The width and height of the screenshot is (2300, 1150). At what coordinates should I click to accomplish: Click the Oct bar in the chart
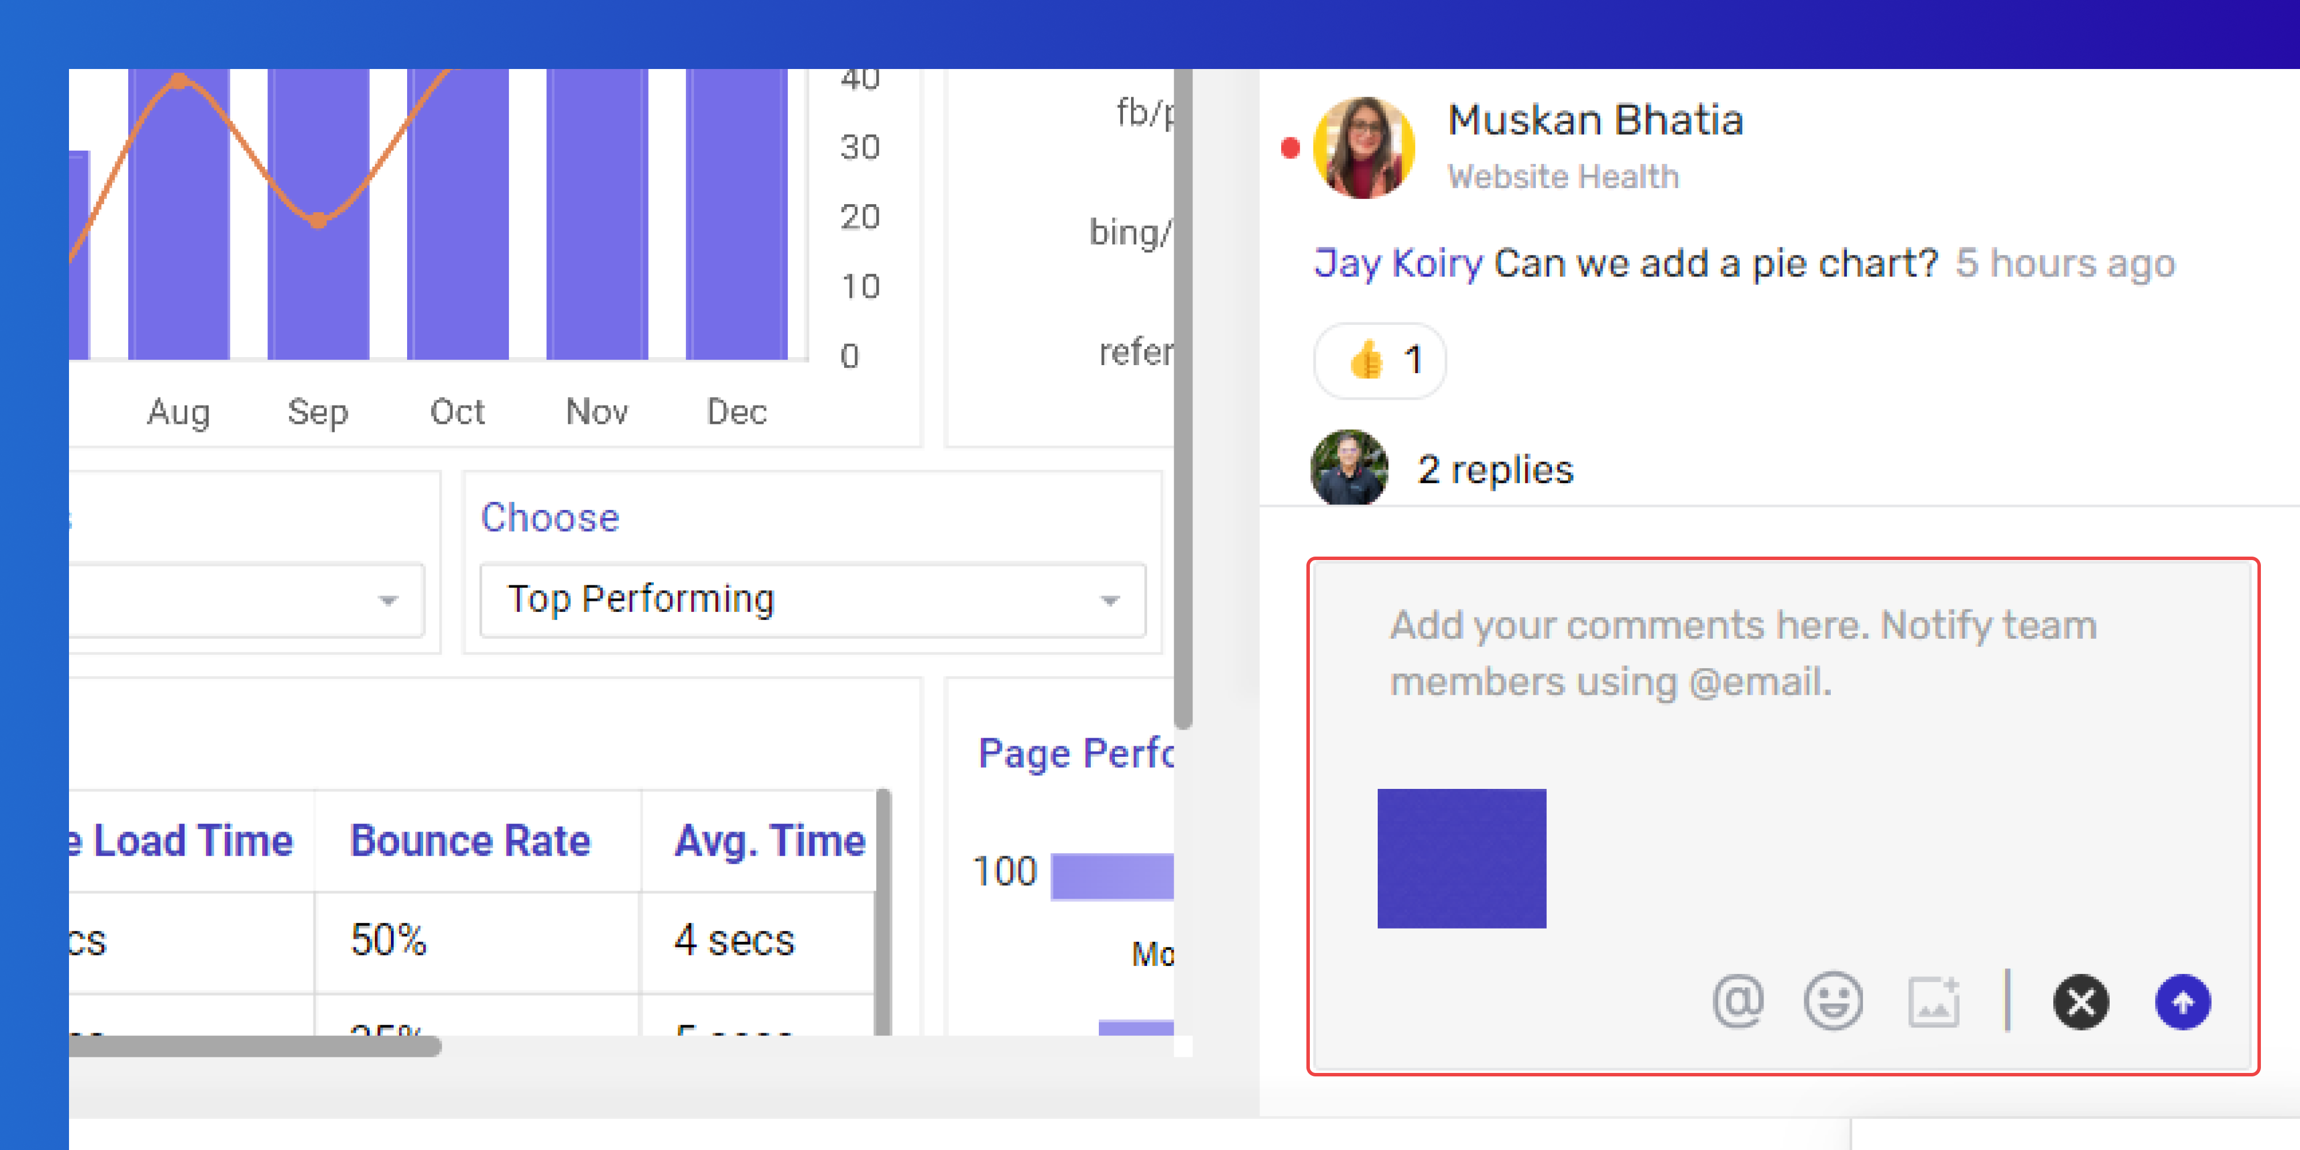pyautogui.click(x=458, y=214)
